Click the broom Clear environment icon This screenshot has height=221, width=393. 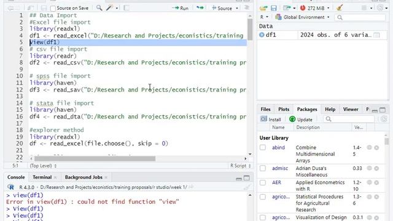point(340,8)
